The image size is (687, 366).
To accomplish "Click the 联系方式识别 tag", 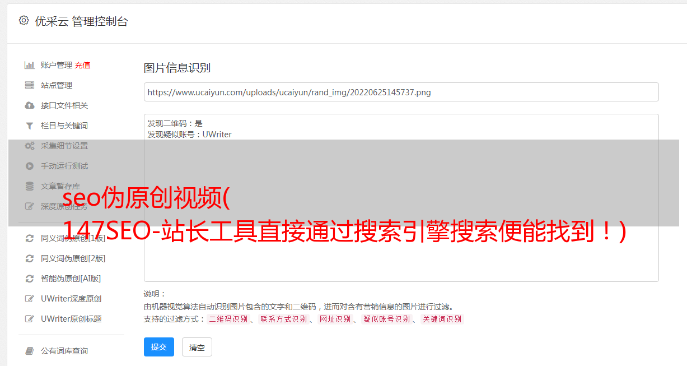I will pos(283,319).
